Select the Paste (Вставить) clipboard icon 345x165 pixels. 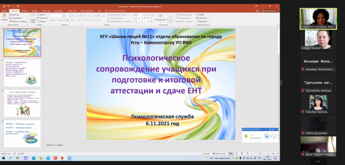tap(4, 17)
